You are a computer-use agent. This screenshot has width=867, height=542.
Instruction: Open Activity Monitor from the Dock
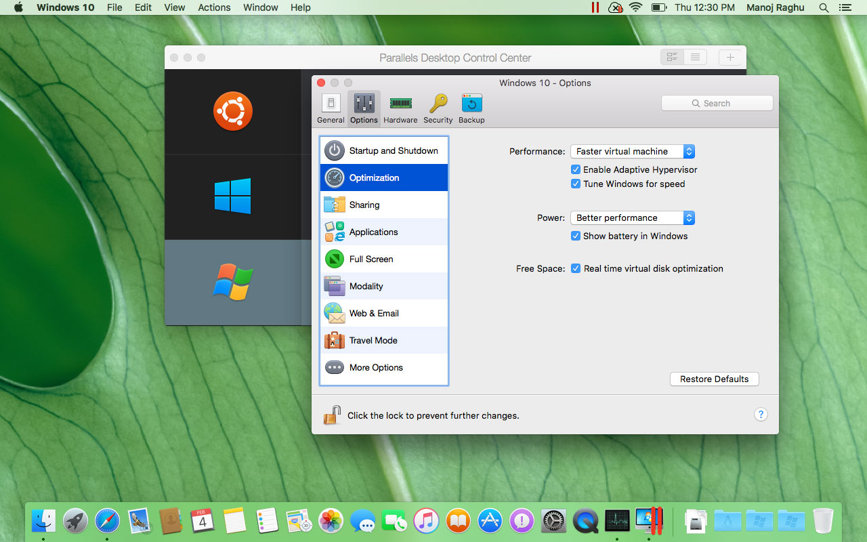[617, 520]
